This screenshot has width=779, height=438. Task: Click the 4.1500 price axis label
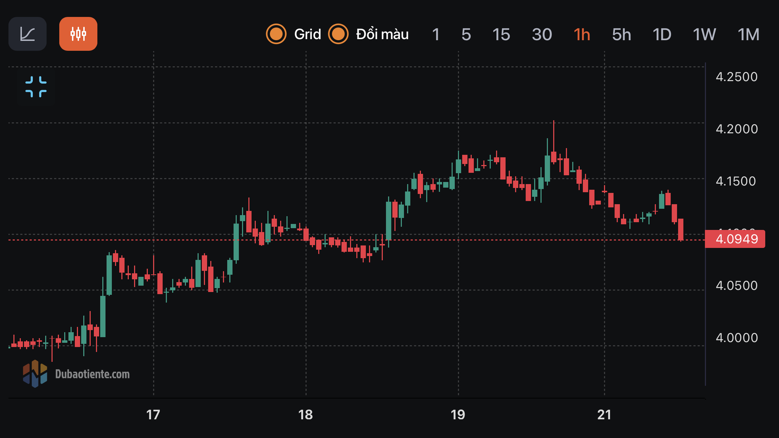coord(736,181)
